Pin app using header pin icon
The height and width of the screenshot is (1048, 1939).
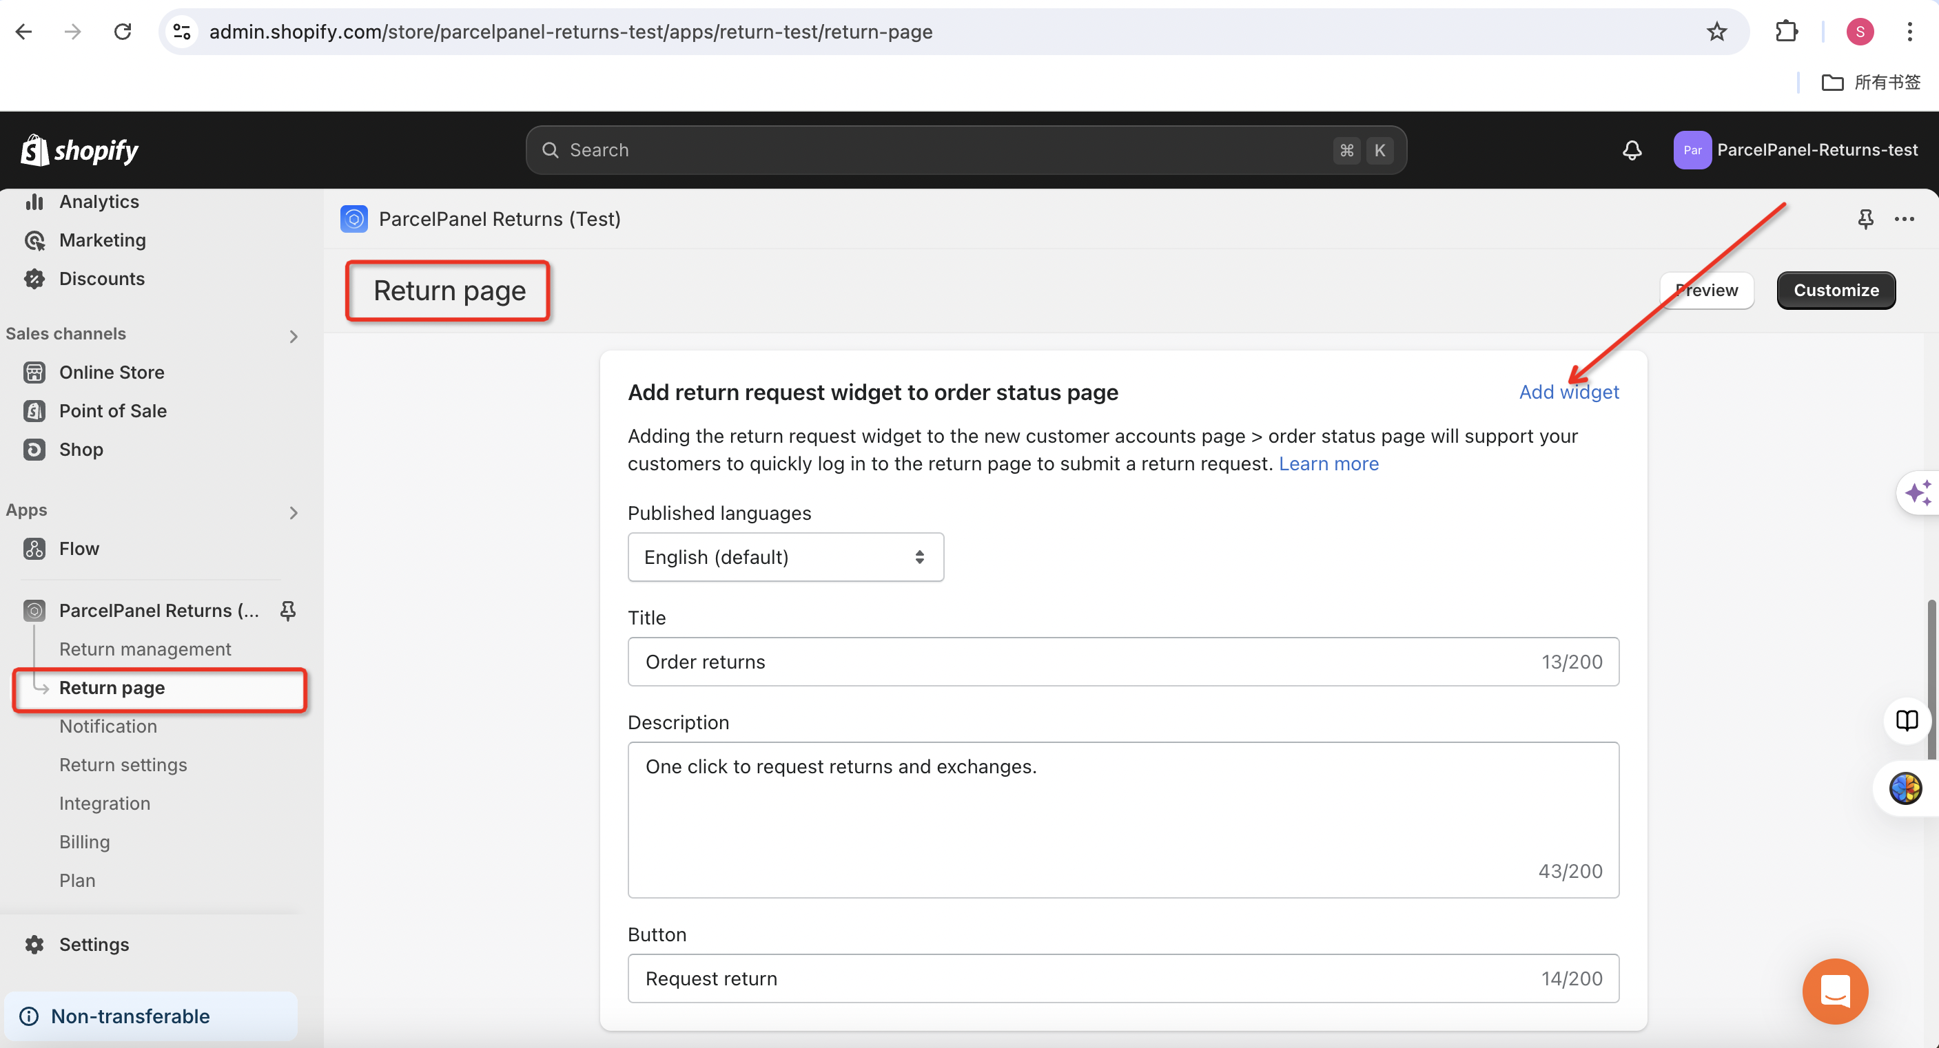(1865, 219)
